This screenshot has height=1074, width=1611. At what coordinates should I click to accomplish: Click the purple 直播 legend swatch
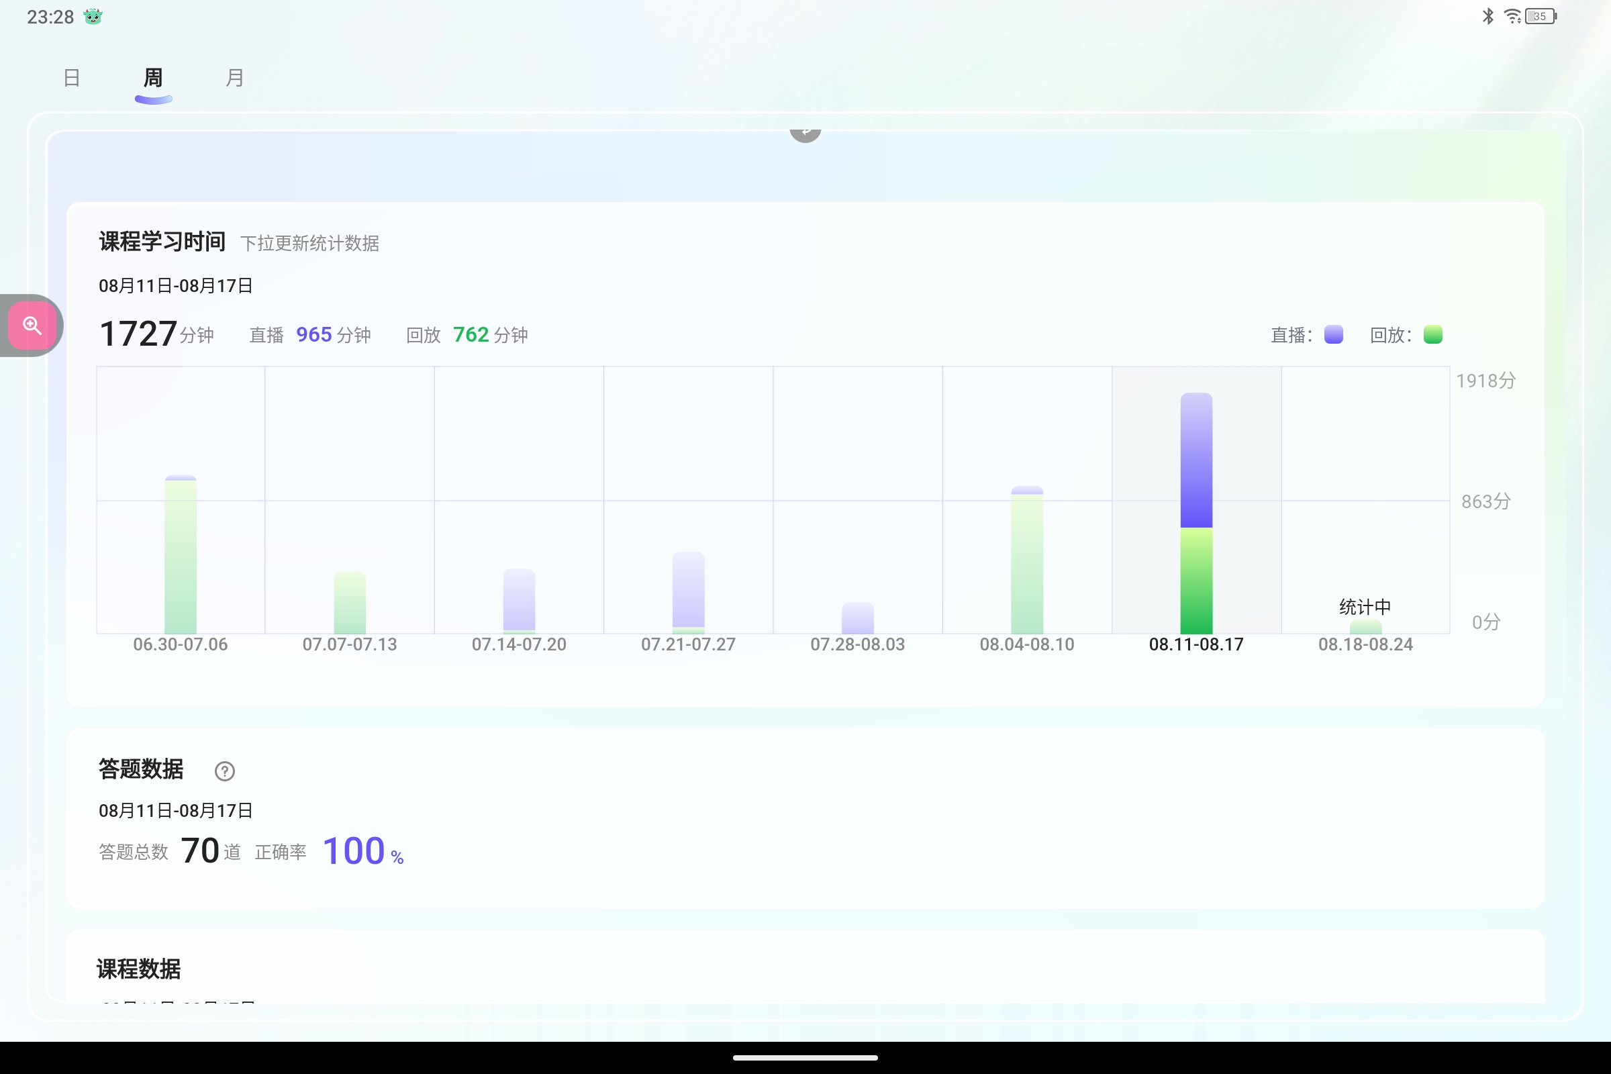coord(1334,334)
